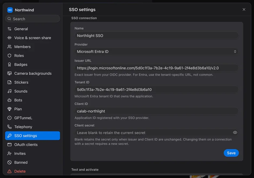Click the Camera backgrounds icon

pos(9,73)
